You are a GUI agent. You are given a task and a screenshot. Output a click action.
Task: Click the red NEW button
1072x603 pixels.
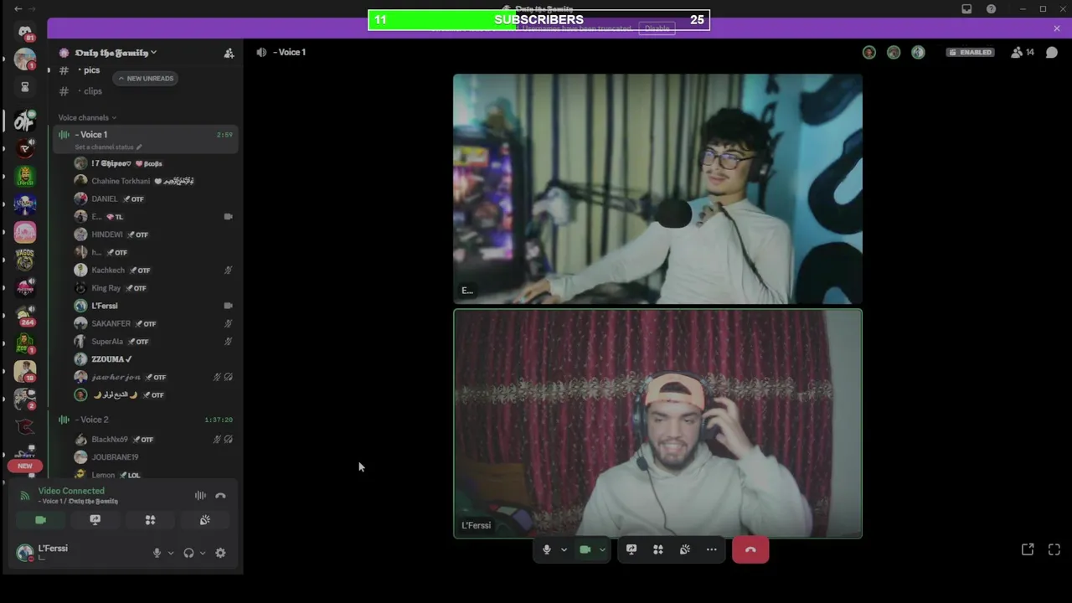tap(25, 466)
